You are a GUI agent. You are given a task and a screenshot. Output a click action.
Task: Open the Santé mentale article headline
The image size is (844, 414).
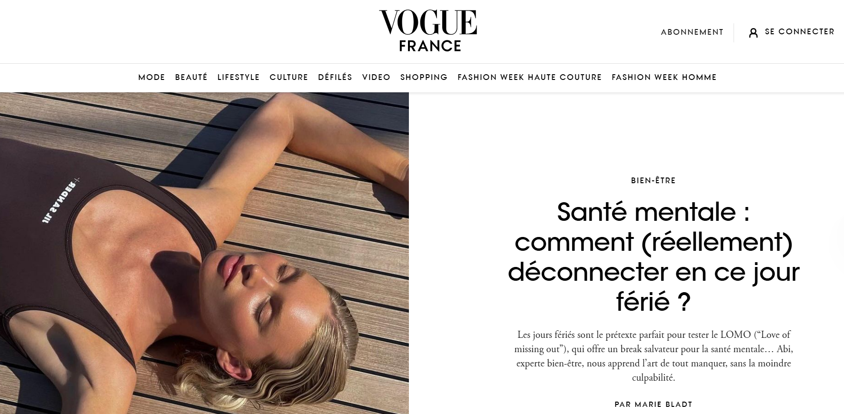click(x=653, y=257)
